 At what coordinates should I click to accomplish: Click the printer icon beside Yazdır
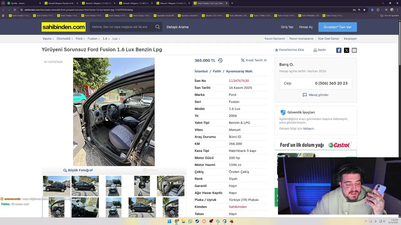[315, 50]
